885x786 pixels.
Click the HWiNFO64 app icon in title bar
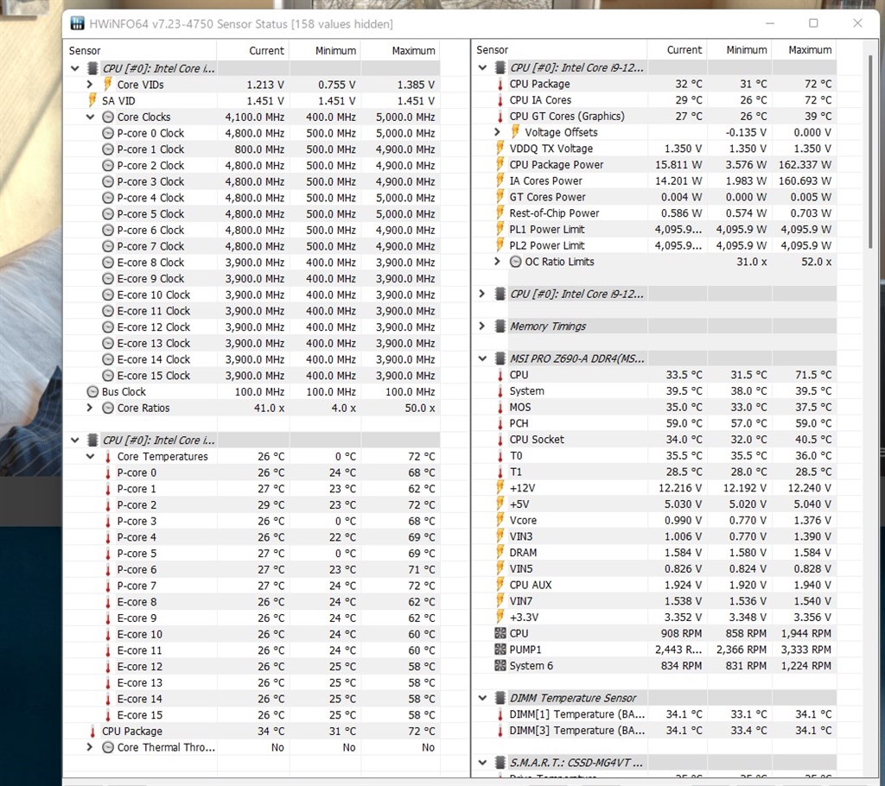pos(77,23)
